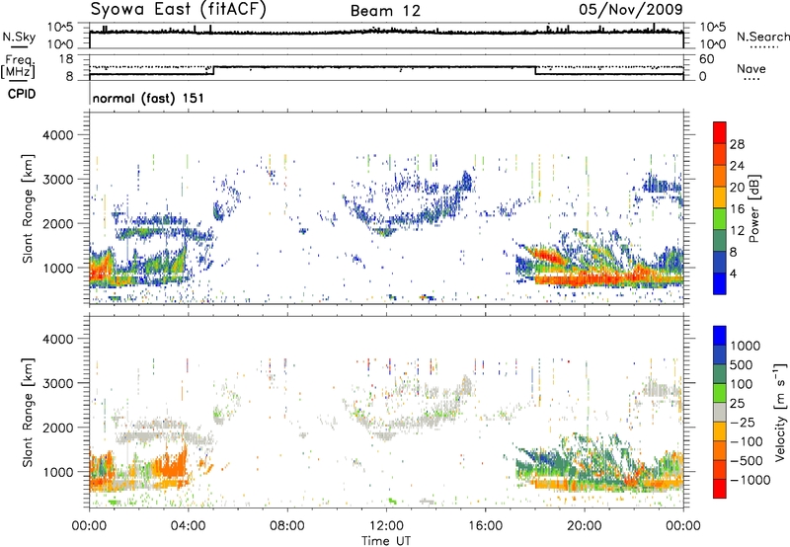Viewport: 790px width, 547px height.
Task: Select the 'Freq. [MHz]' axis label
Action: point(19,67)
